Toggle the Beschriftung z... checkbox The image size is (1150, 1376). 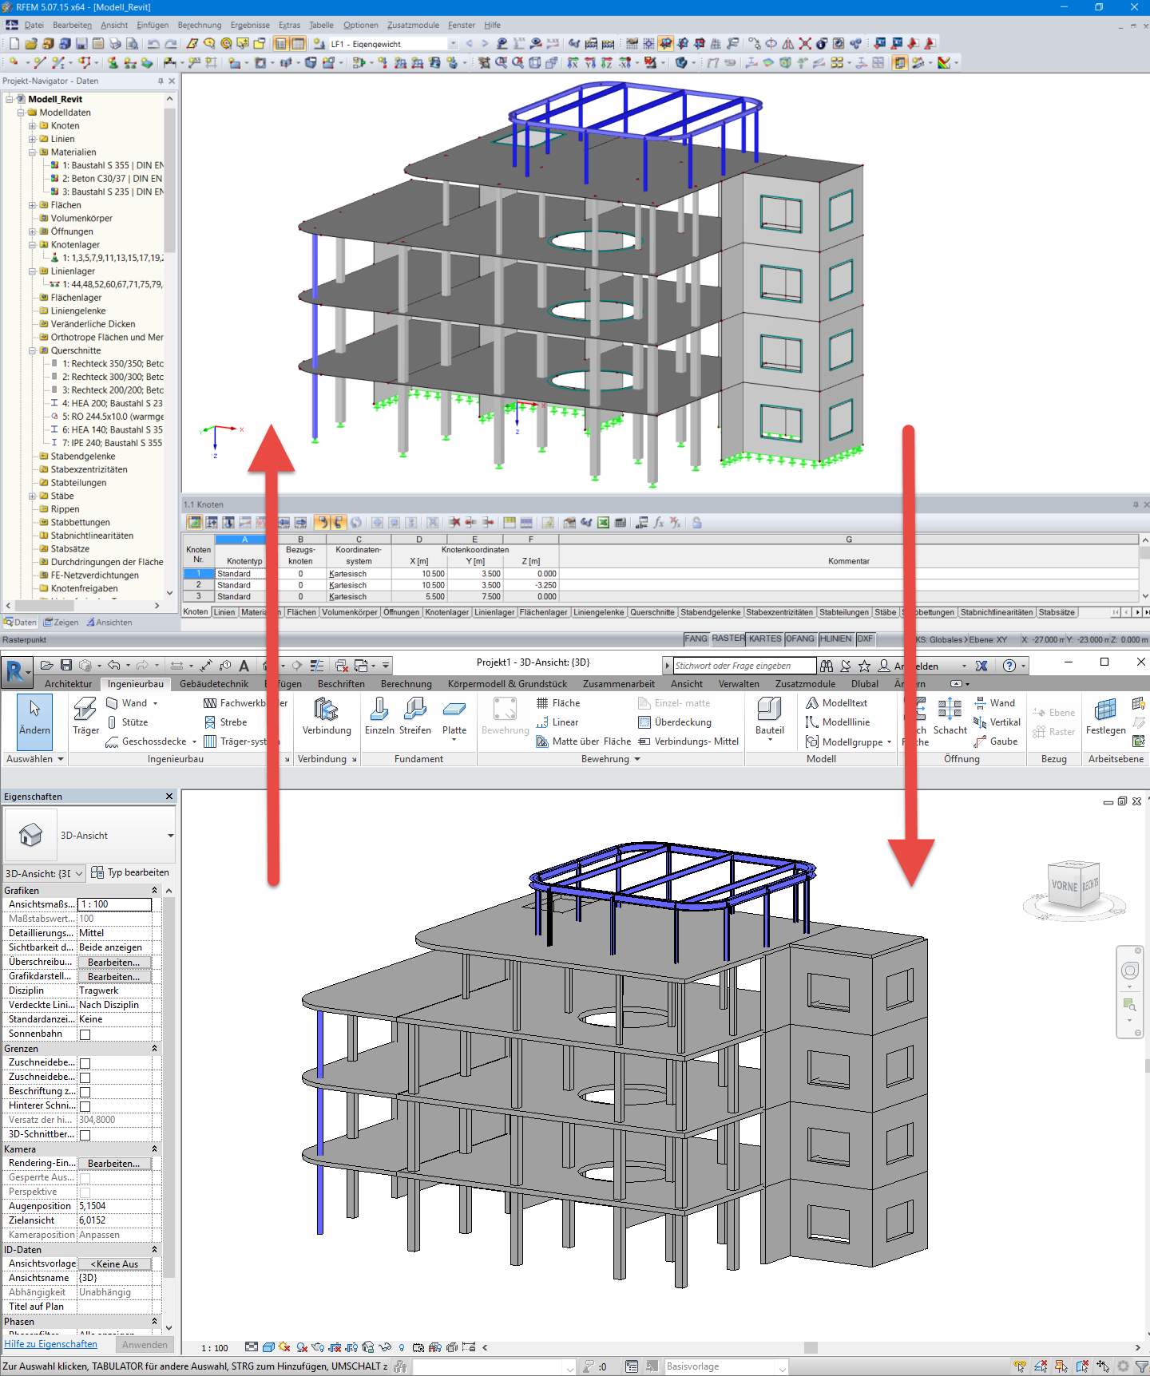[85, 1092]
